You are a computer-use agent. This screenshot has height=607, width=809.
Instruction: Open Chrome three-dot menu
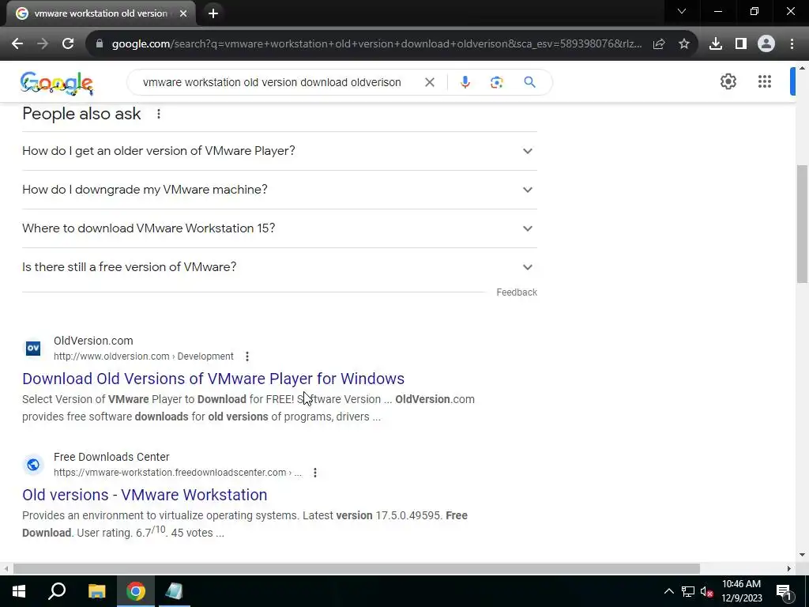tap(792, 44)
